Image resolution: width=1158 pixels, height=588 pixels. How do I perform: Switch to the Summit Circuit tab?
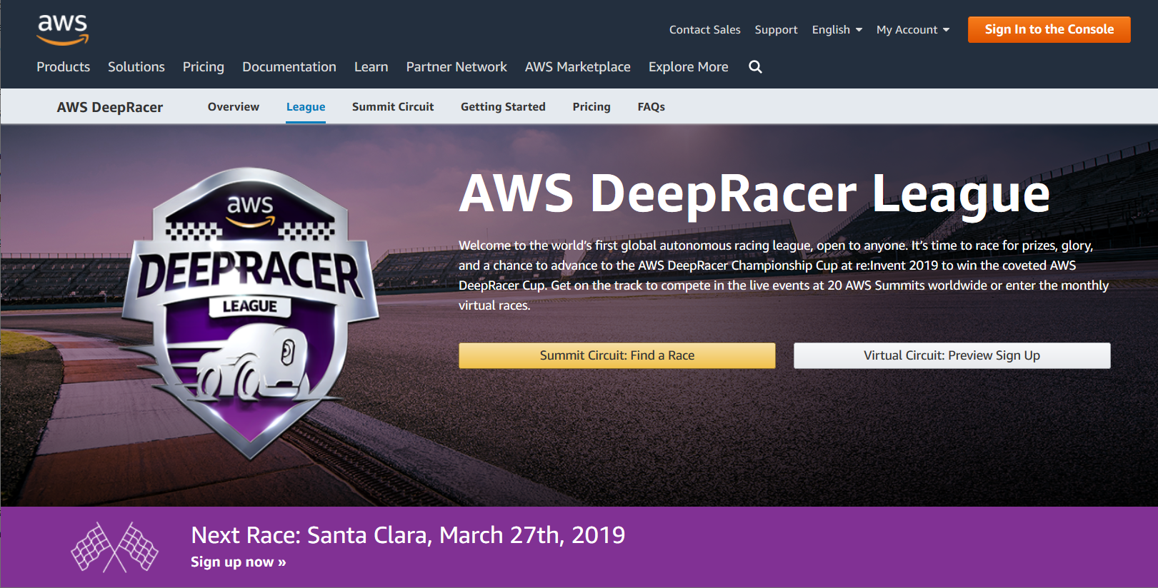[x=393, y=107]
